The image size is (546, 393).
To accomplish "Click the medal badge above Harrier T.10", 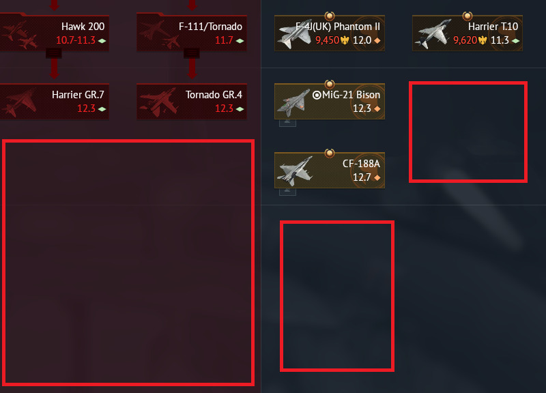I will tap(468, 16).
